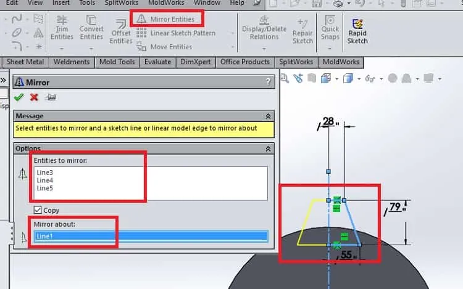Activate the Offset Entities tool
This screenshot has height=289, width=463.
point(121,32)
